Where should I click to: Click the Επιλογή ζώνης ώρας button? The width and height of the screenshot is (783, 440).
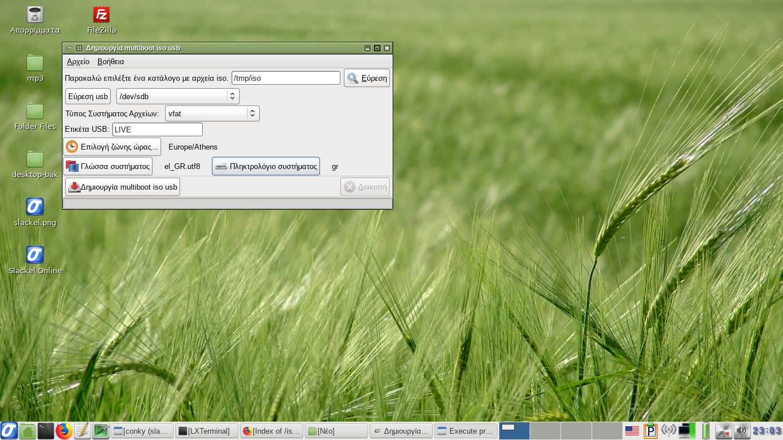click(112, 147)
